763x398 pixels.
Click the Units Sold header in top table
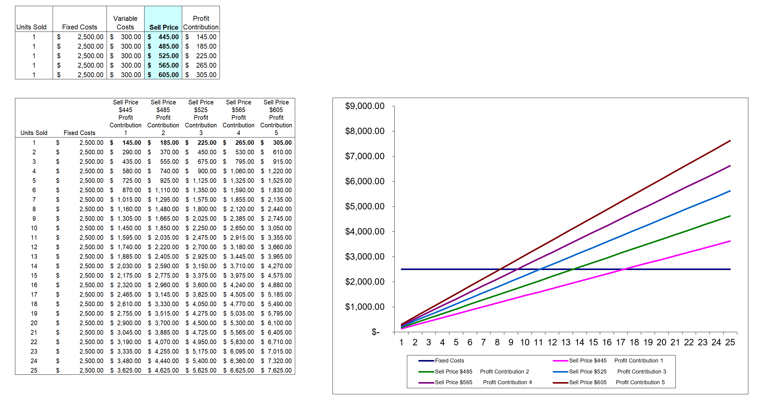coord(32,27)
